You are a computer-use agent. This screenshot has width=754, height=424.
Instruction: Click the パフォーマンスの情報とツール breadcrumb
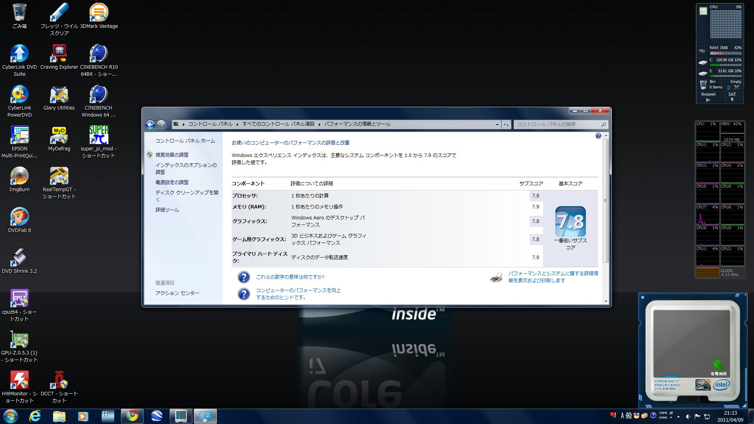point(357,124)
